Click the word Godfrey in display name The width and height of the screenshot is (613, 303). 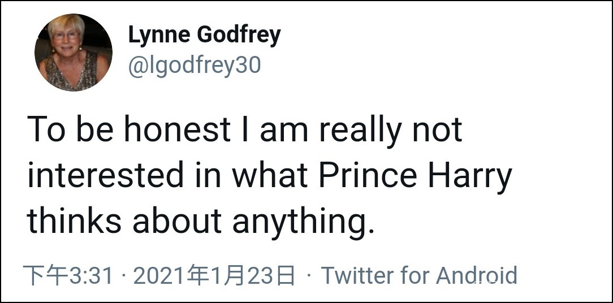pyautogui.click(x=239, y=35)
